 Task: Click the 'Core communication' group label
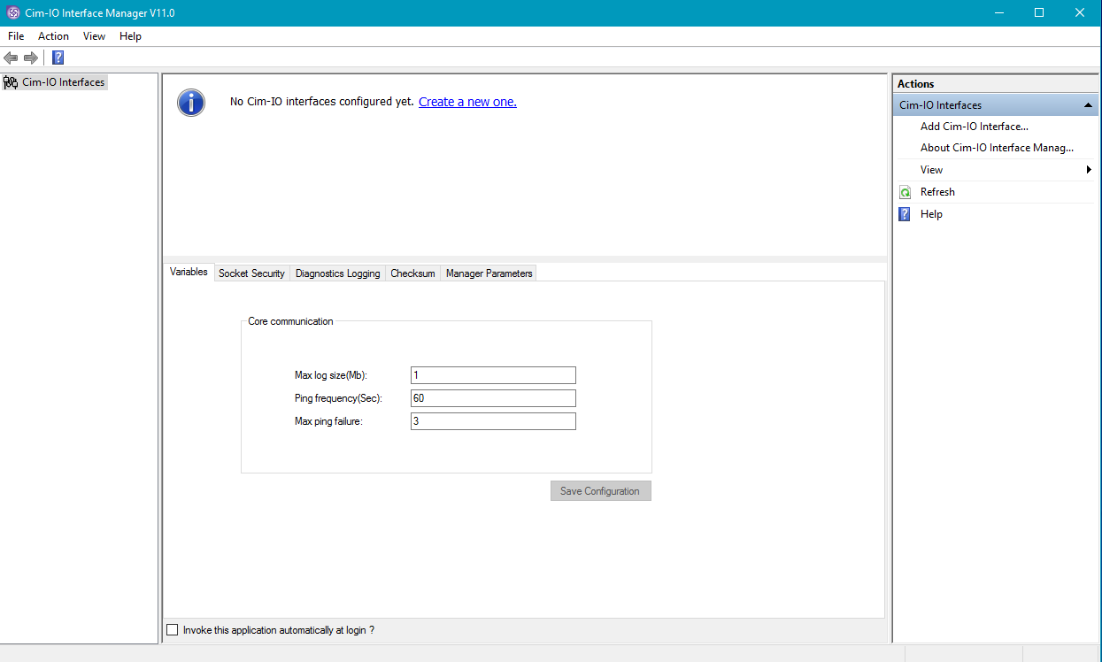(x=290, y=321)
